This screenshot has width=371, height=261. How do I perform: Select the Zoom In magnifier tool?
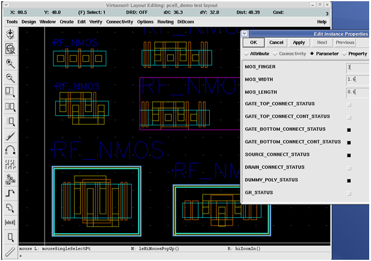[10, 63]
